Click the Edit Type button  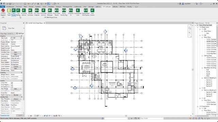click(20, 34)
